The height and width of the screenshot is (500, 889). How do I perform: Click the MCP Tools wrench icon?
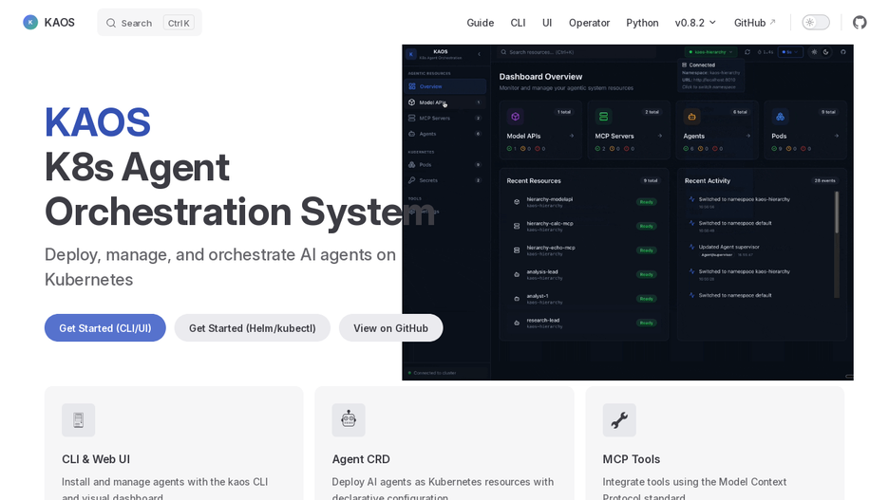coord(619,420)
